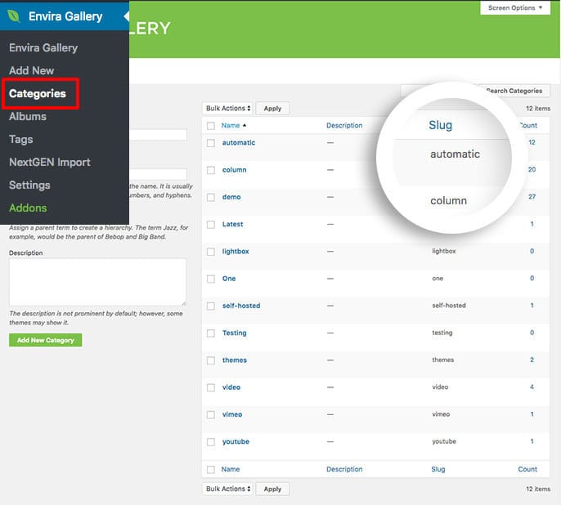Click the Name column ascending sort arrow
Screen dimensions: 561x505
coord(245,126)
